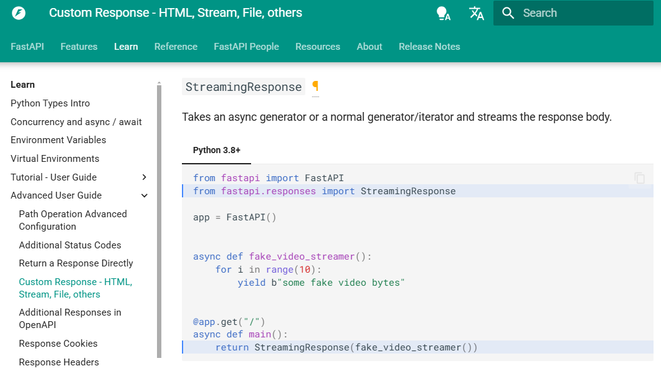Open the Features navigation tab
Image resolution: width=661 pixels, height=371 pixels.
(x=79, y=47)
